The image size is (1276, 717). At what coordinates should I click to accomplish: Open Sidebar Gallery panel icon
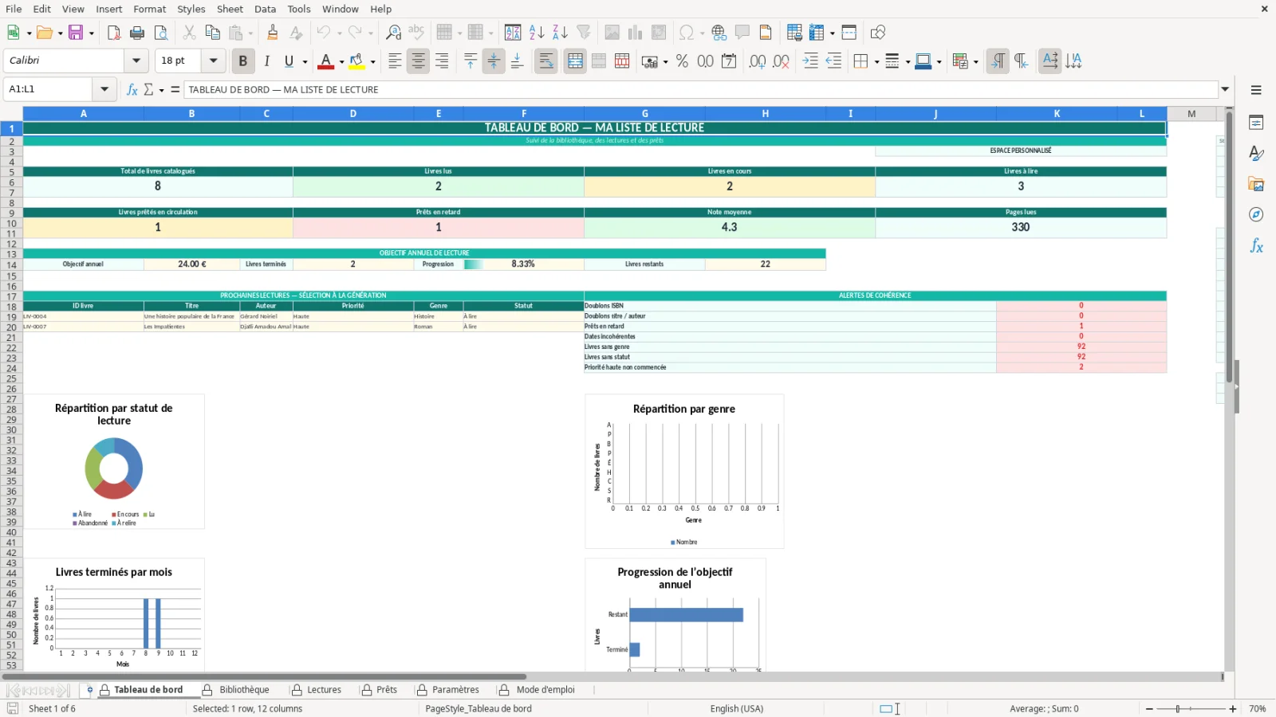[x=1256, y=184]
